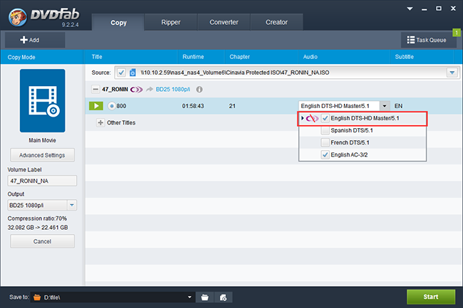
Task: Uncheck English DTS-HD Master/5.1 audio
Action: [x=325, y=118]
